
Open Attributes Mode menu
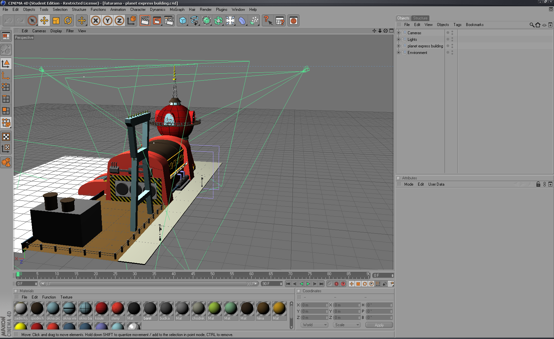[x=409, y=184]
